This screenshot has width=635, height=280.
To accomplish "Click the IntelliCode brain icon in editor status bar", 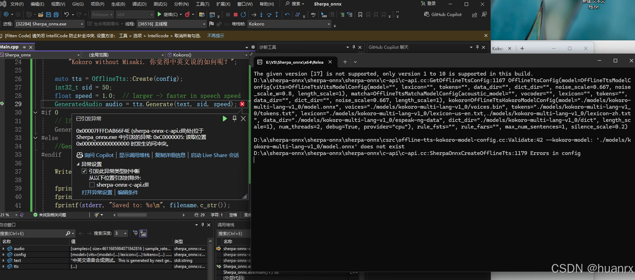I will (x=22, y=215).
